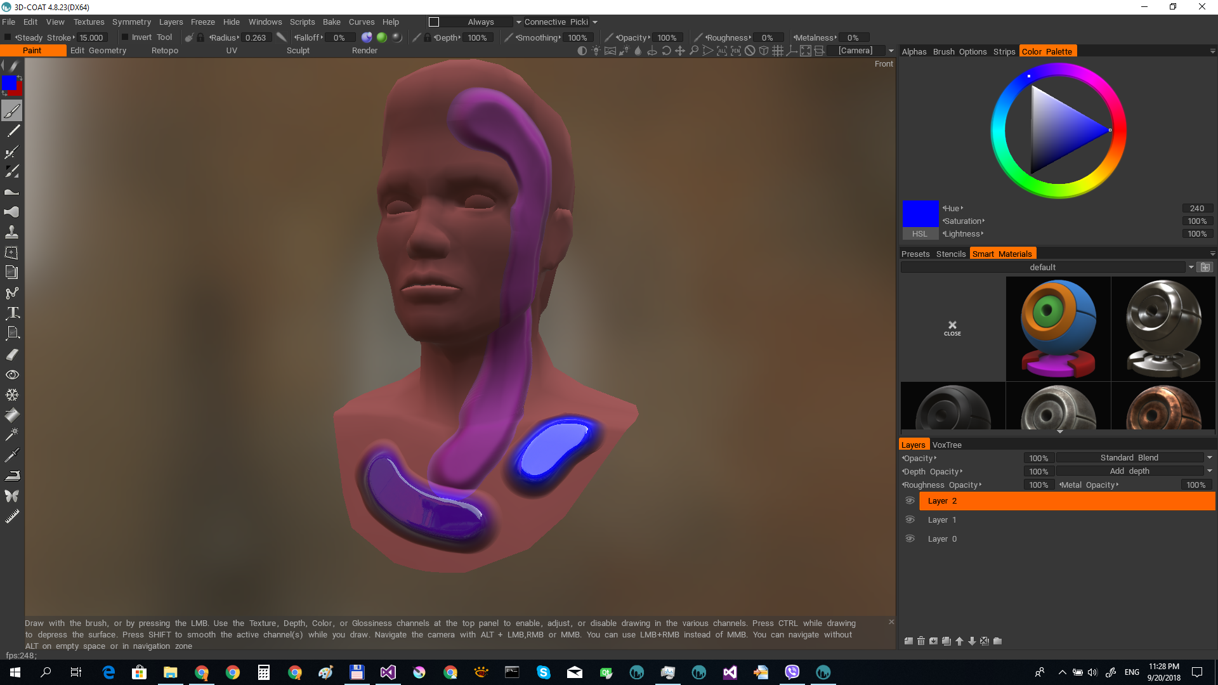Open the [Camera] dropdown

tap(861, 51)
